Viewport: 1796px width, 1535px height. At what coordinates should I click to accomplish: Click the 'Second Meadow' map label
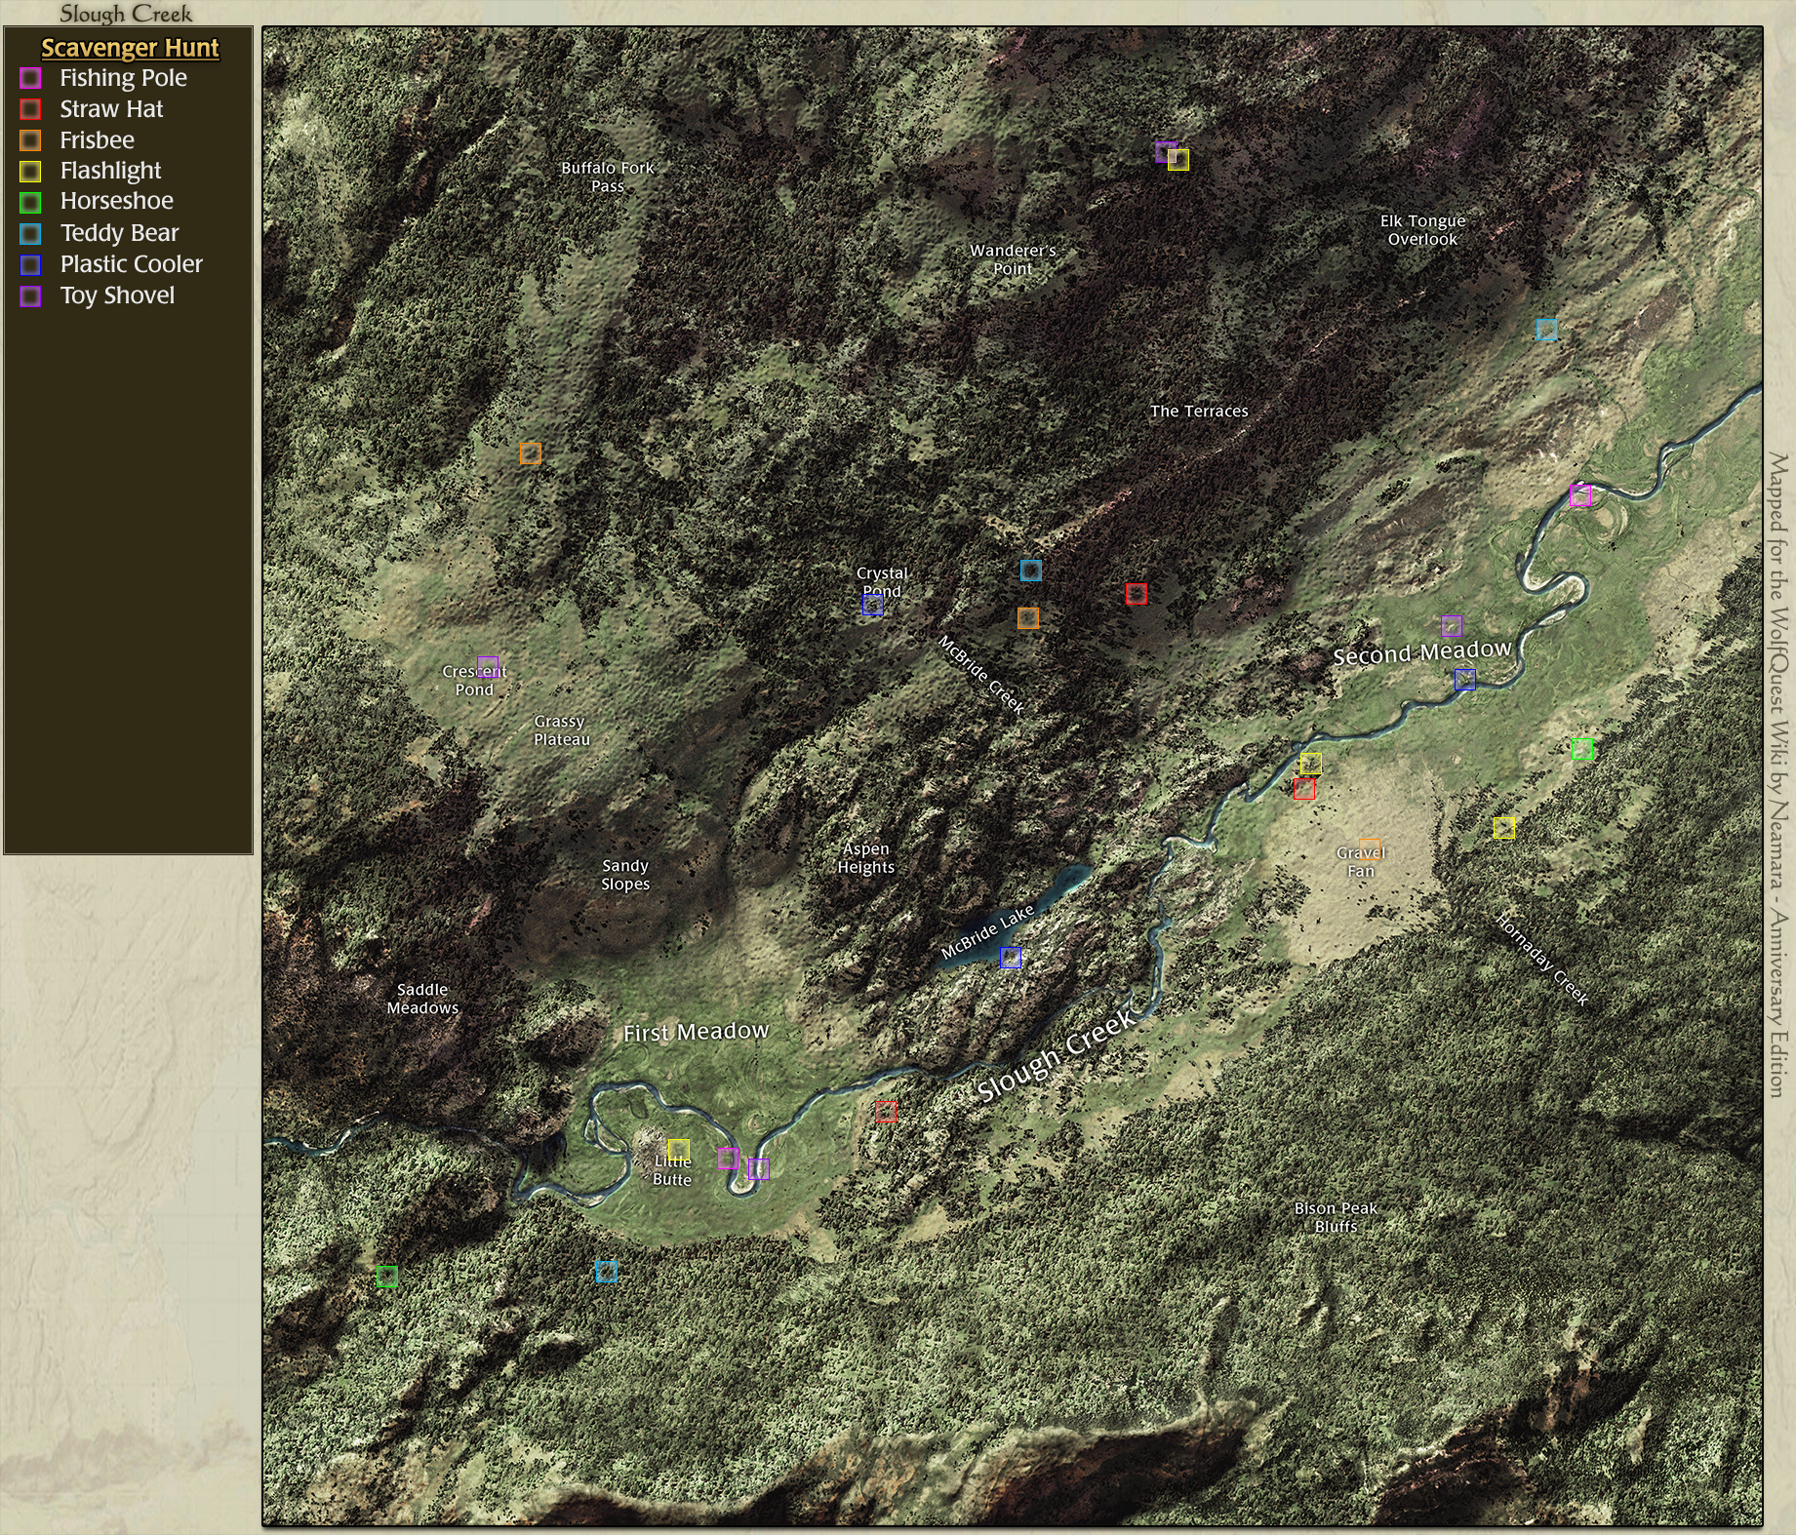(1422, 652)
